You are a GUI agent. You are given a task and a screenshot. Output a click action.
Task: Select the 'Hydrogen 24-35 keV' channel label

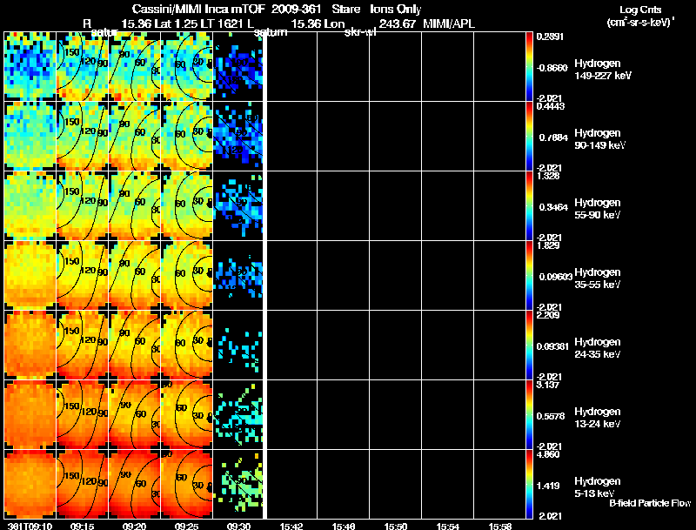coord(598,348)
